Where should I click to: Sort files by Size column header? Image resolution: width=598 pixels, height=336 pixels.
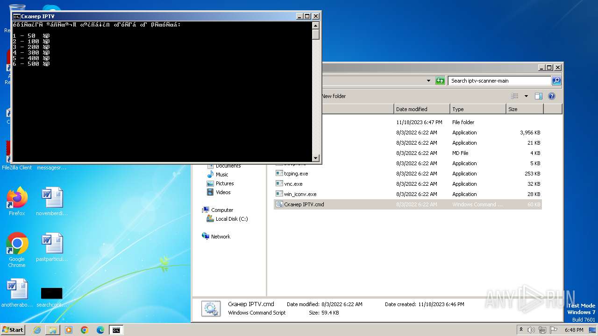[525, 109]
